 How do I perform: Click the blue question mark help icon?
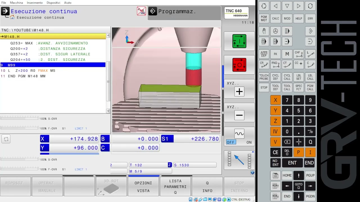coord(252,173)
